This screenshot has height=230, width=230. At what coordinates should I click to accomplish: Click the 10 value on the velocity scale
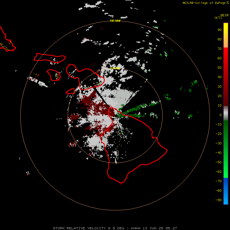(x=220, y=106)
